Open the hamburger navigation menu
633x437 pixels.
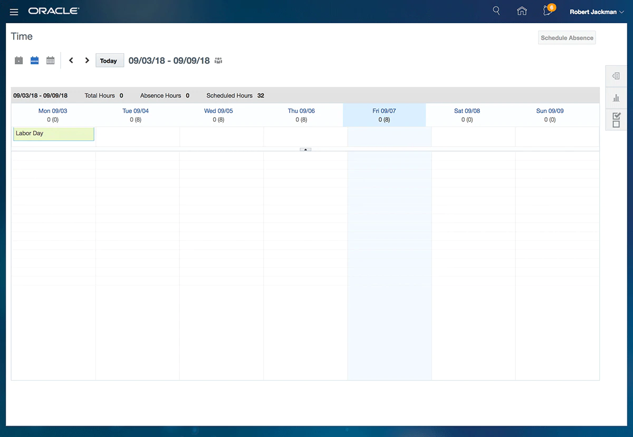click(x=14, y=12)
